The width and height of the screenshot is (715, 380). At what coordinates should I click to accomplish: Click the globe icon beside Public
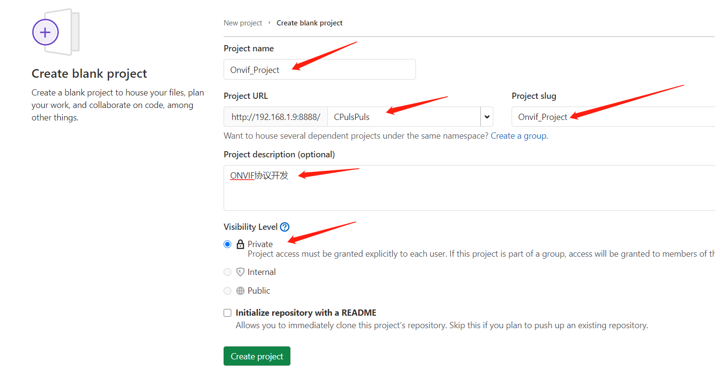pos(240,291)
